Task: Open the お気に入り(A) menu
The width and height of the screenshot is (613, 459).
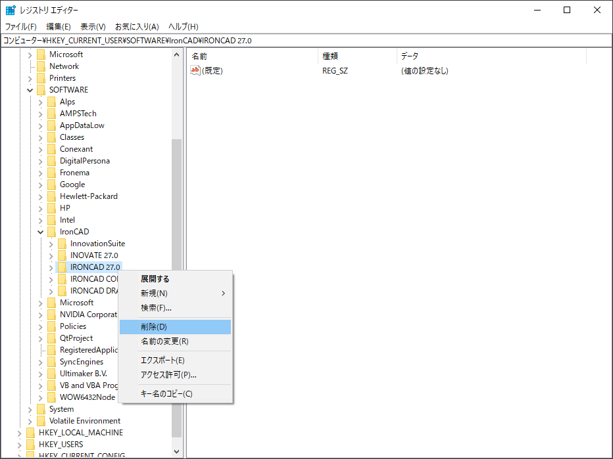Action: 137,27
